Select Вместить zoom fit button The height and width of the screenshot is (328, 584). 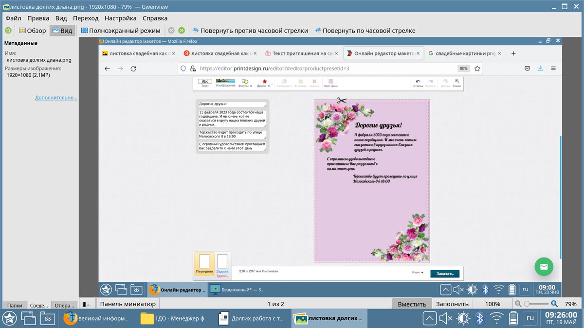click(x=412, y=304)
